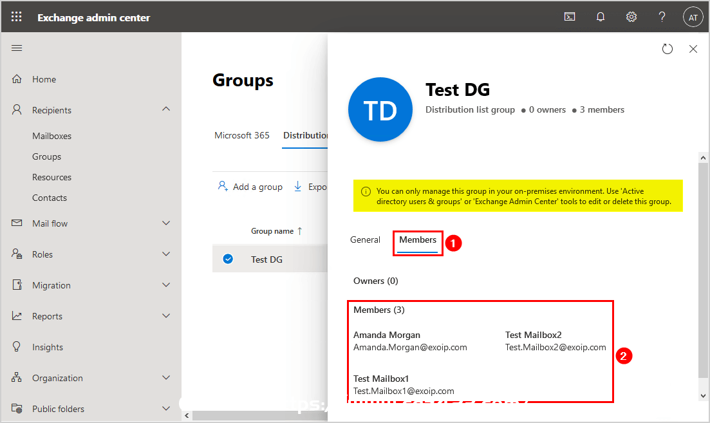Viewport: 710px width, 423px height.
Task: Collapse the Recipients section chevron
Action: click(166, 109)
